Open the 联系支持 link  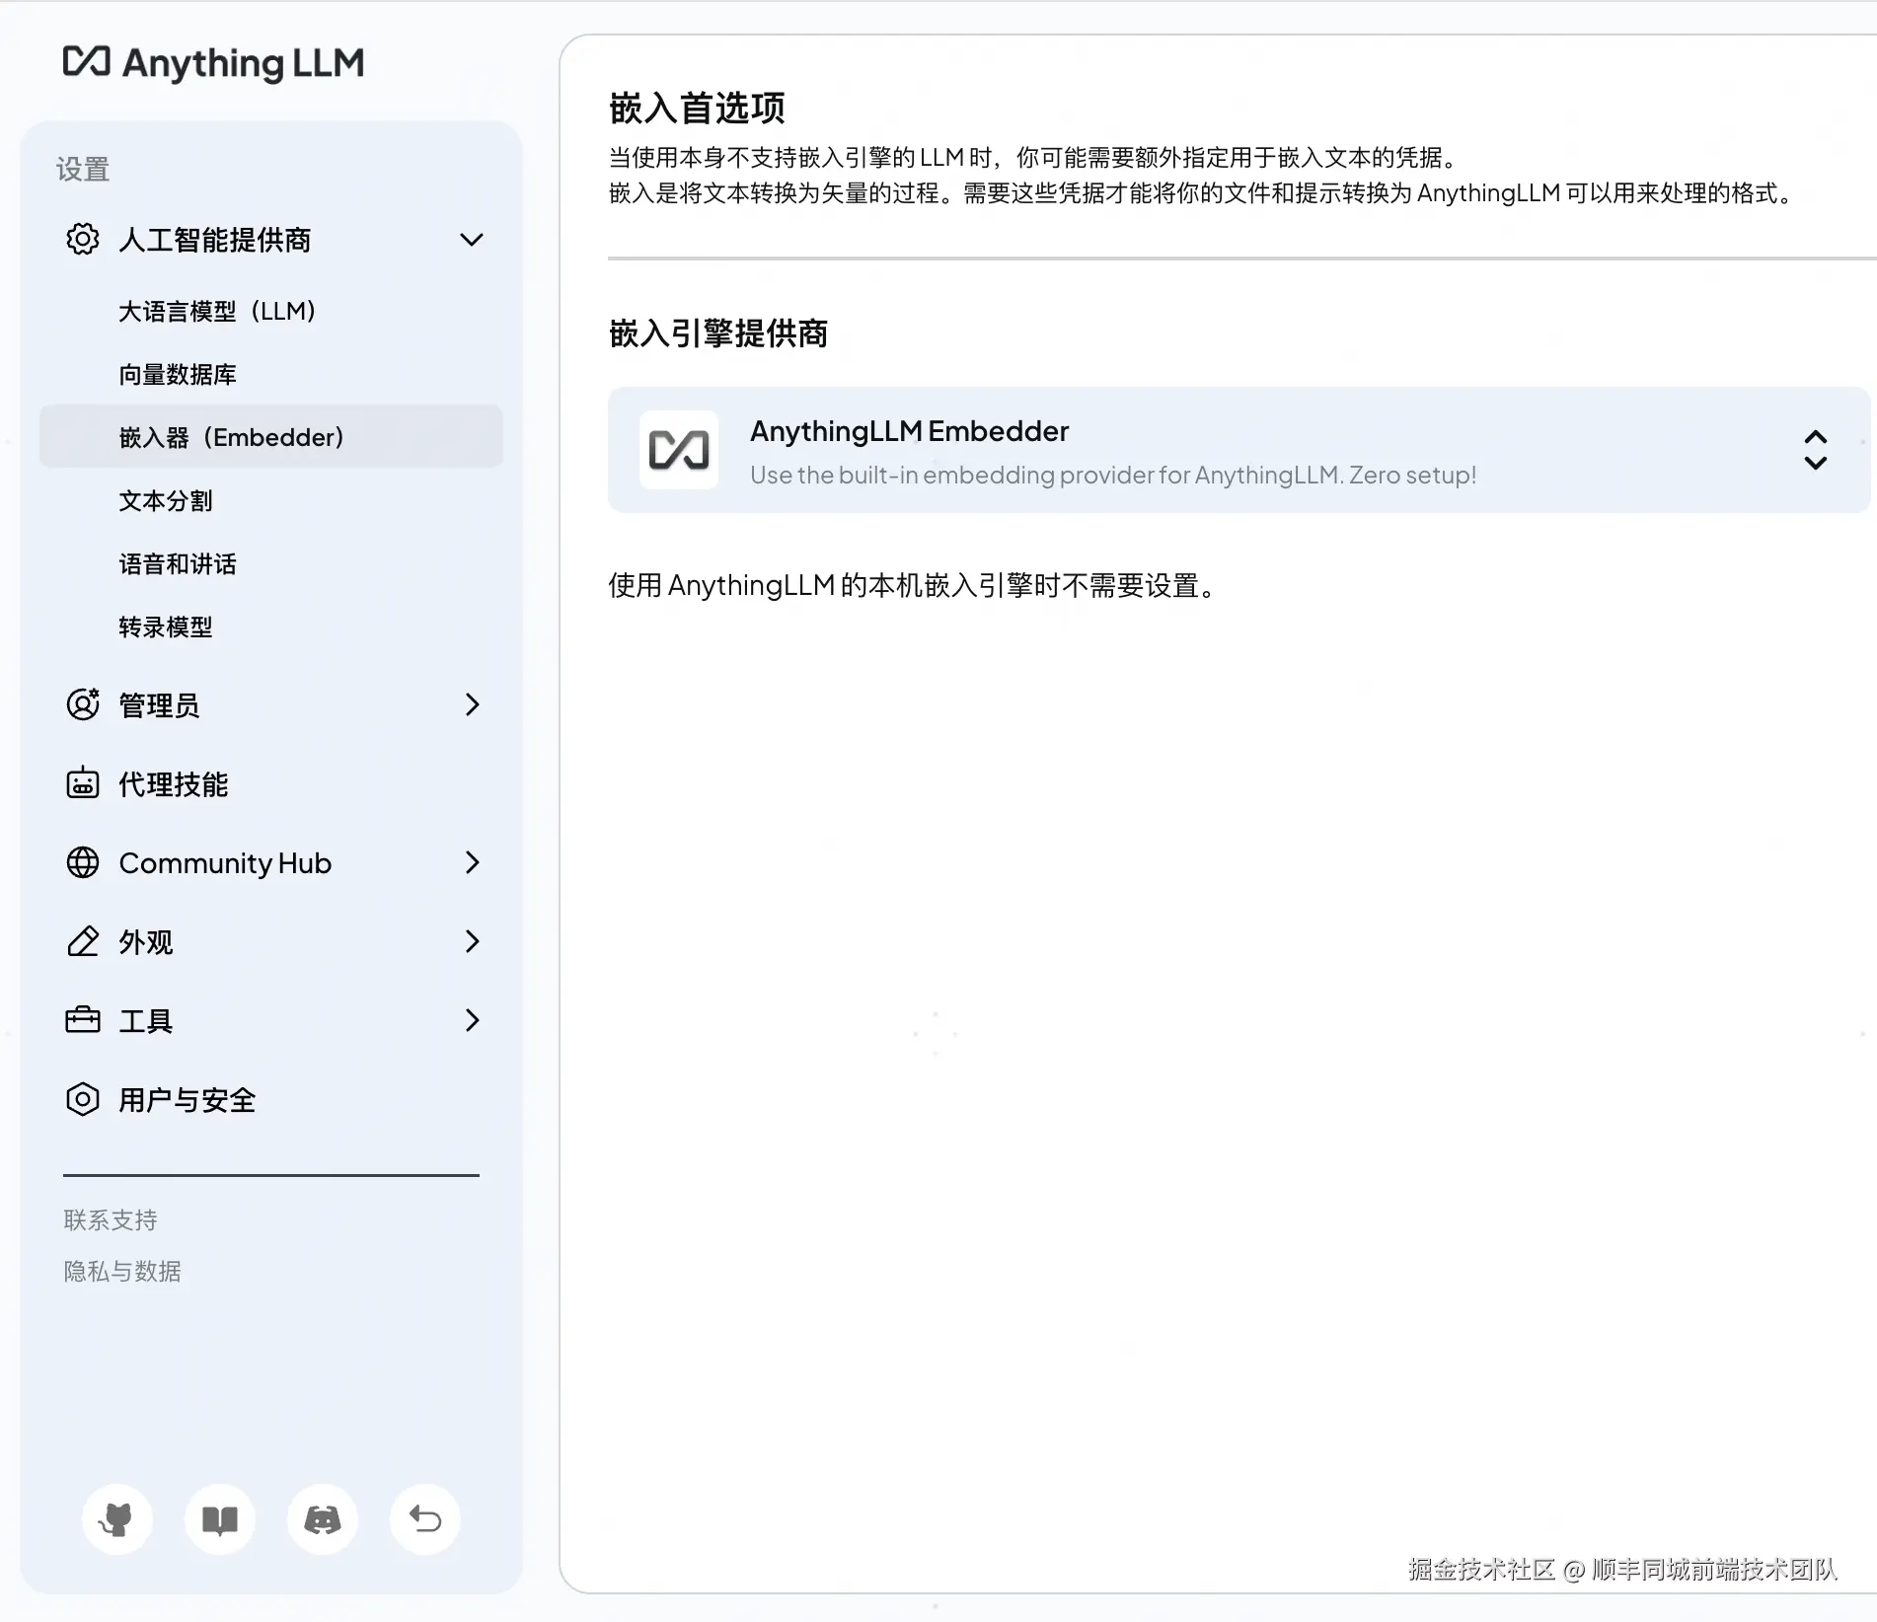(109, 1219)
